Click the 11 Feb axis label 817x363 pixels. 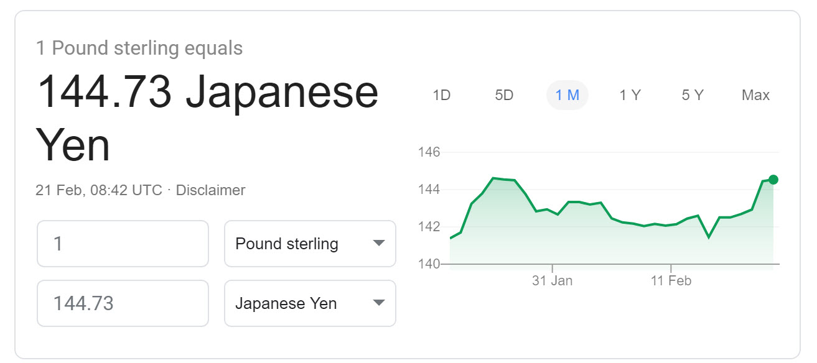pyautogui.click(x=671, y=281)
